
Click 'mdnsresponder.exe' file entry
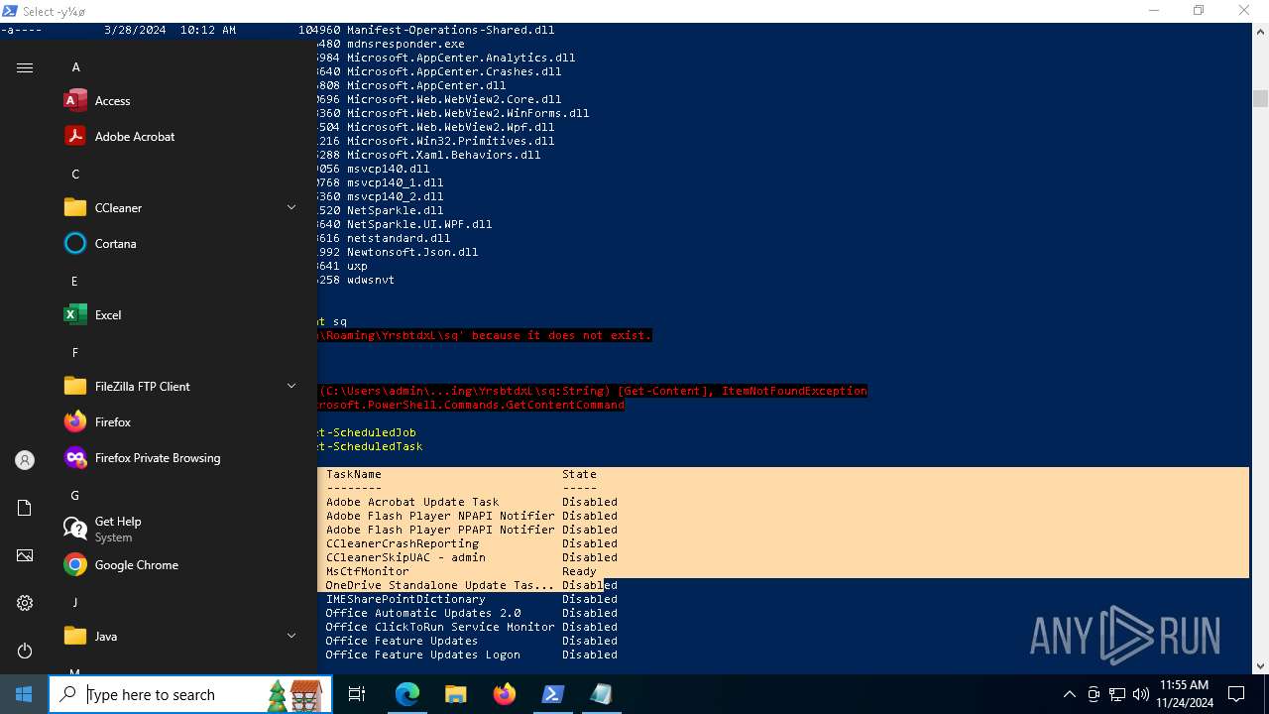tap(405, 44)
